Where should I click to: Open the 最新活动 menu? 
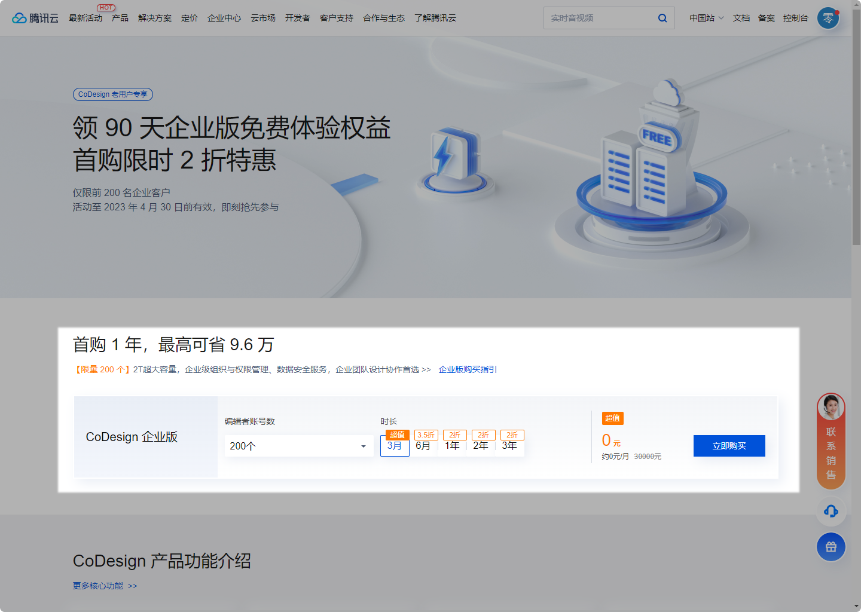tap(86, 18)
